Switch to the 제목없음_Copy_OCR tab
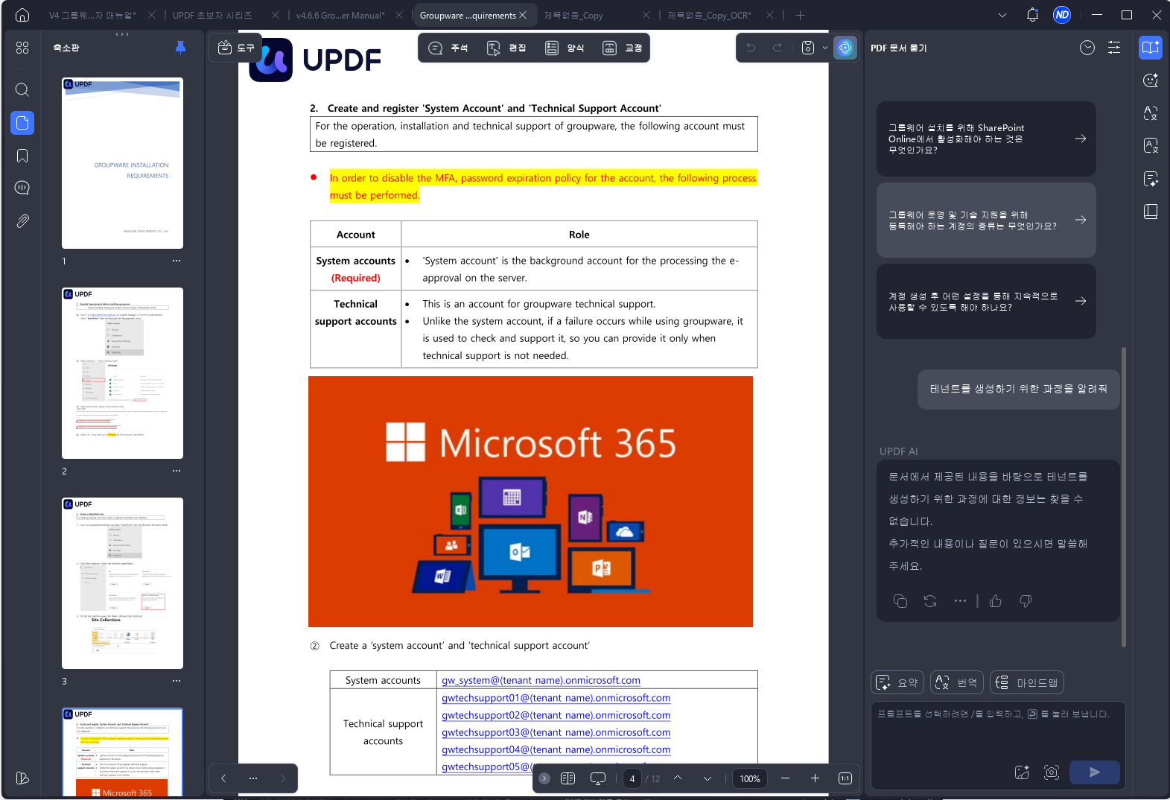1170x800 pixels. click(709, 15)
